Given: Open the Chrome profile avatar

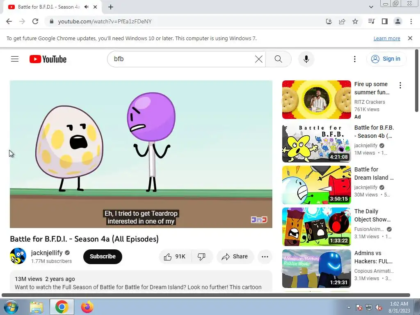Looking at the screenshot, I should pyautogui.click(x=398, y=21).
